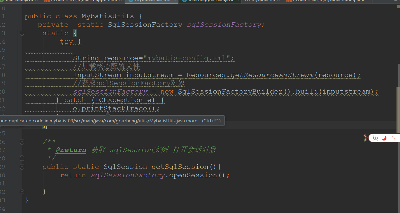Screen dimensions: 400x213
Task: Click the '.build' method call
Action: (306, 92)
